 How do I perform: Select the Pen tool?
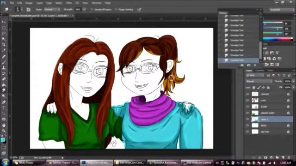(4, 102)
